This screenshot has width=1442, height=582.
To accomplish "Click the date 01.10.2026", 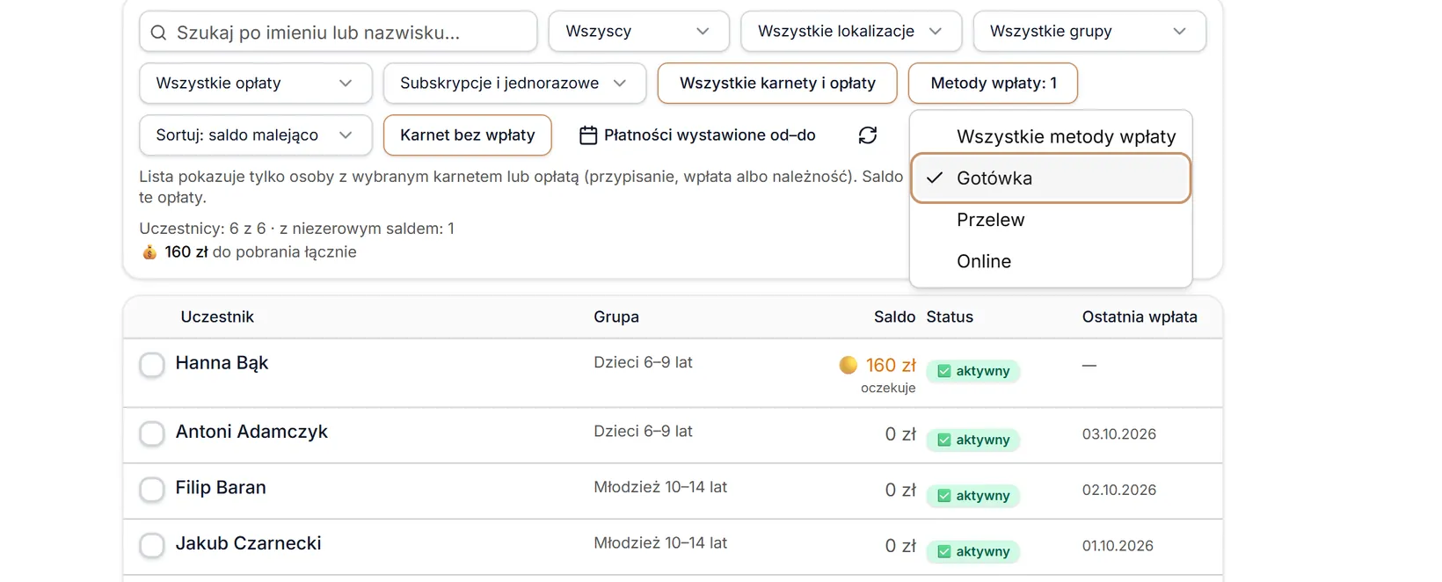I will (x=1118, y=546).
